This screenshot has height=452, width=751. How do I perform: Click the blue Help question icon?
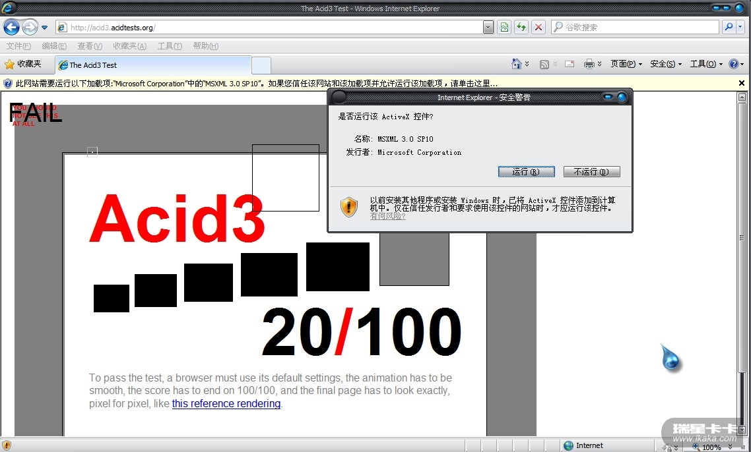click(733, 64)
